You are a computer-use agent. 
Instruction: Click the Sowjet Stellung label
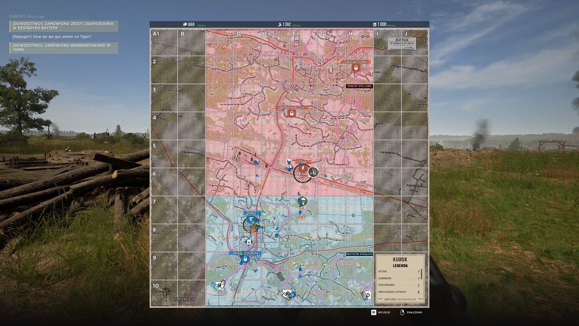tap(359, 86)
